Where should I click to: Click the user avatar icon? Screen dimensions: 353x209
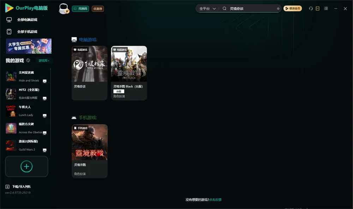(64, 9)
